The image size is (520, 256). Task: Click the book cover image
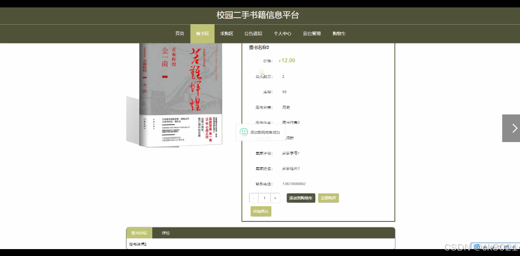click(x=174, y=95)
